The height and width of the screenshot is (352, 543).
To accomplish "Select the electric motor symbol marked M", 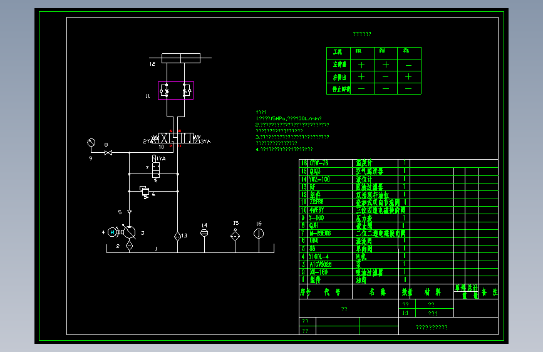I will click(x=112, y=232).
